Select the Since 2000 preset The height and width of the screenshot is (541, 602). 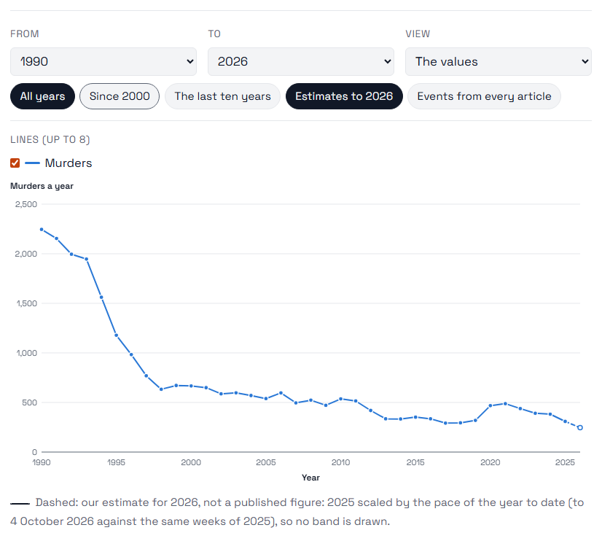tap(120, 96)
